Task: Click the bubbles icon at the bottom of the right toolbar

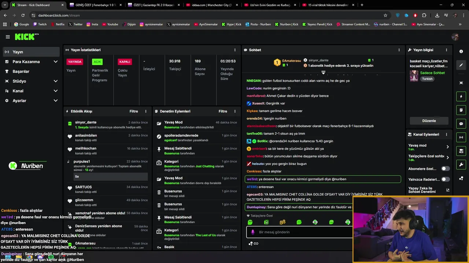Action: click(461, 179)
